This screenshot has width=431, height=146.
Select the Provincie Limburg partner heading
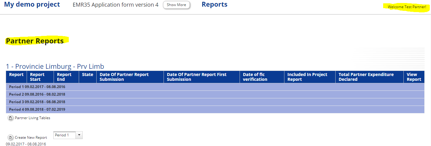(55, 67)
